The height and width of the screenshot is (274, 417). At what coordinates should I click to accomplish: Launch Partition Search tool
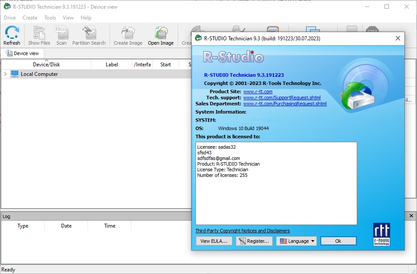(89, 36)
